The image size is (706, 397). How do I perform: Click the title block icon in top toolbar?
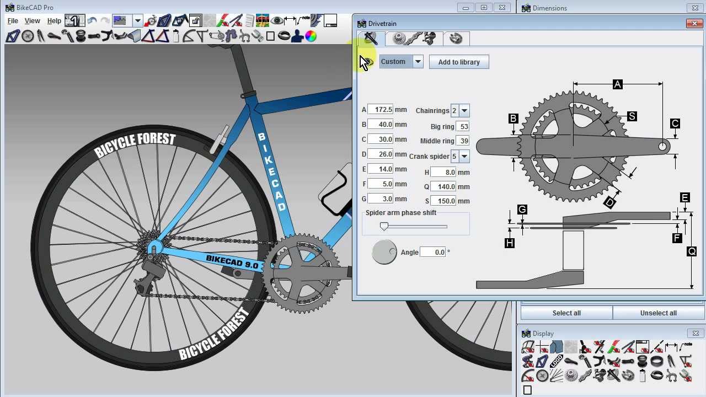330,21
